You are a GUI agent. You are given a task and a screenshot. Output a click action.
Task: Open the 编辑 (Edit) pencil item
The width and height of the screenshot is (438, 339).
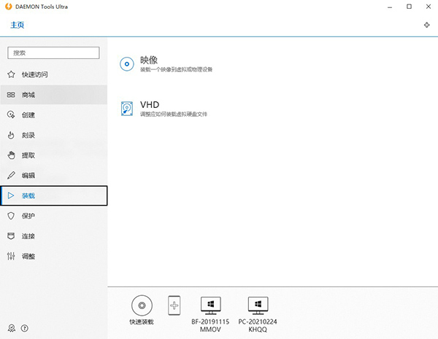point(28,176)
